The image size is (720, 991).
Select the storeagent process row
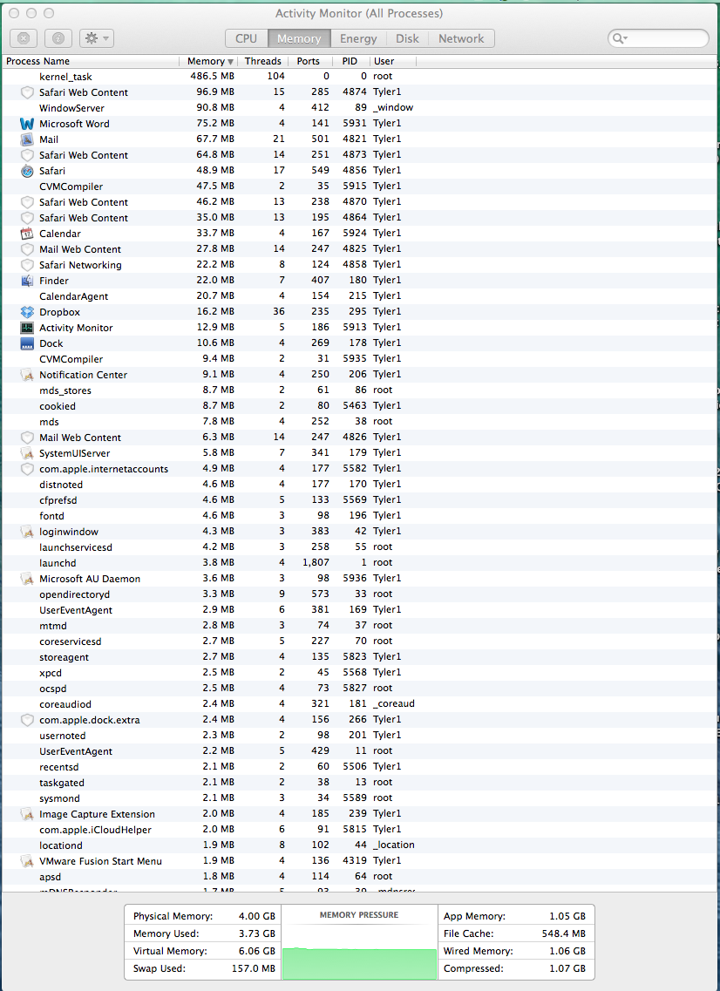[x=359, y=657]
